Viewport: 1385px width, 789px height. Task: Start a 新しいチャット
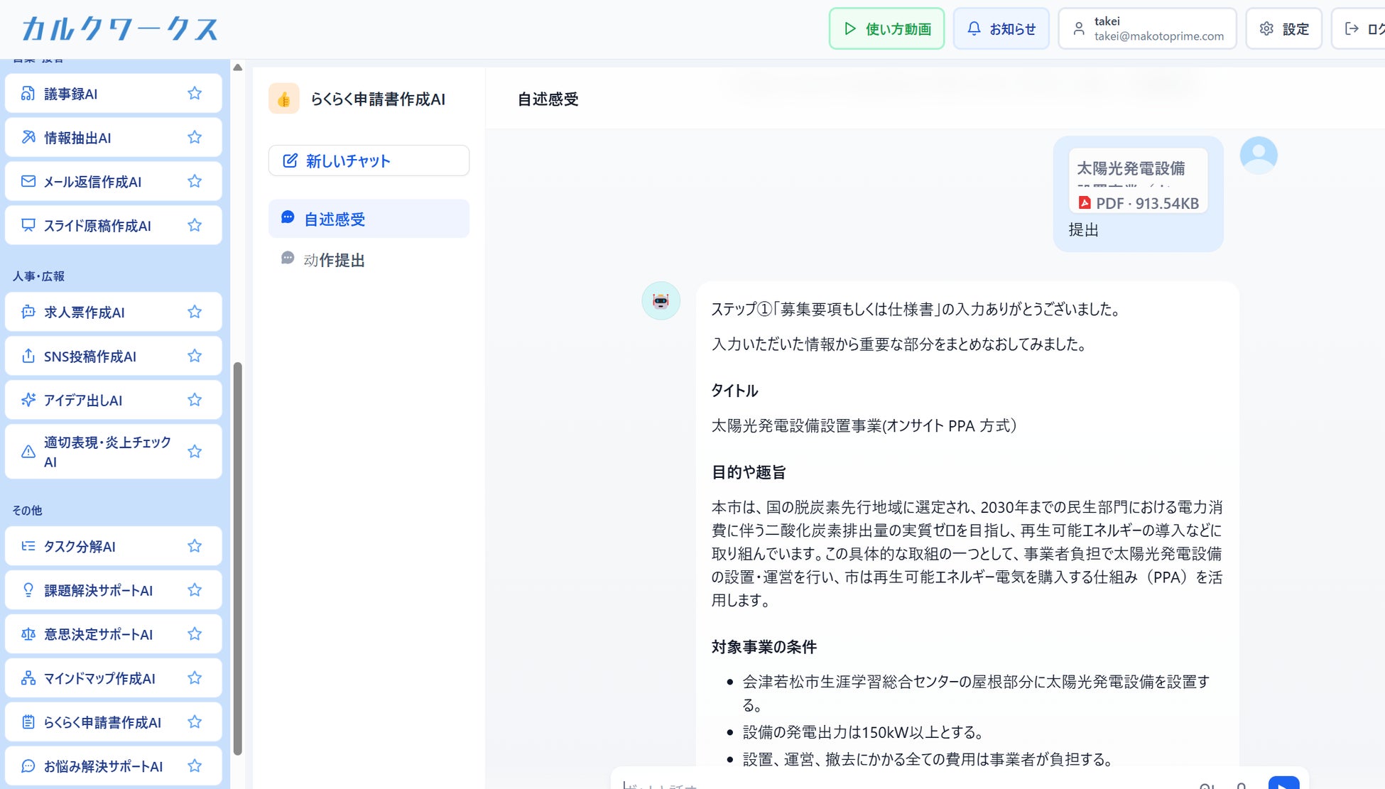(369, 160)
